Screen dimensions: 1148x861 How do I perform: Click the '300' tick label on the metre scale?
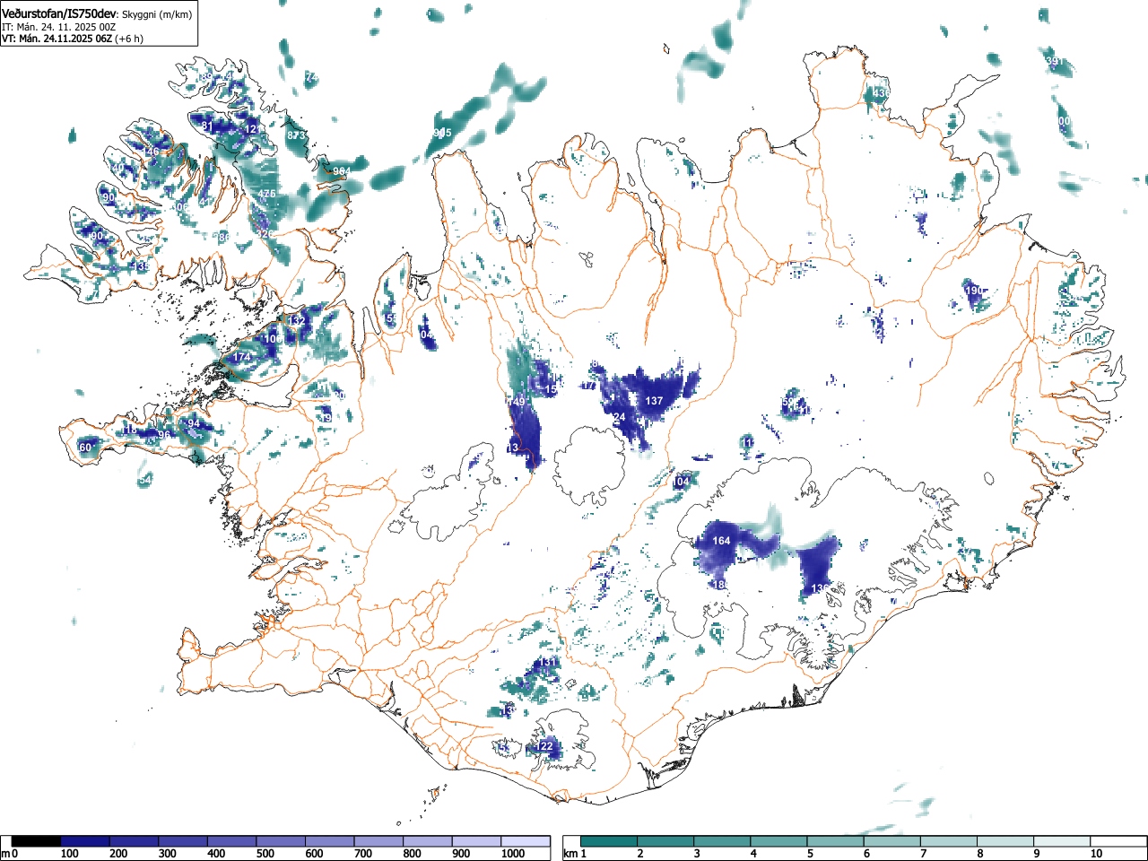pyautogui.click(x=168, y=854)
